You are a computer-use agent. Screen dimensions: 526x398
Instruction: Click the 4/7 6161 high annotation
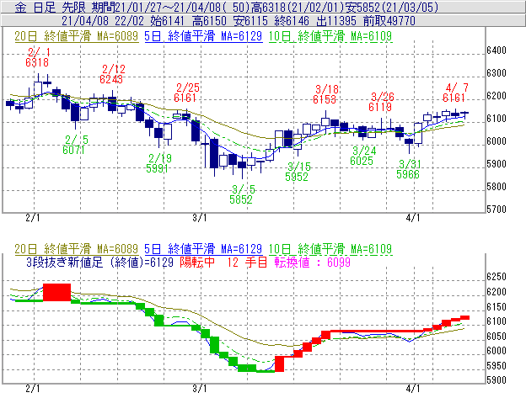455,93
